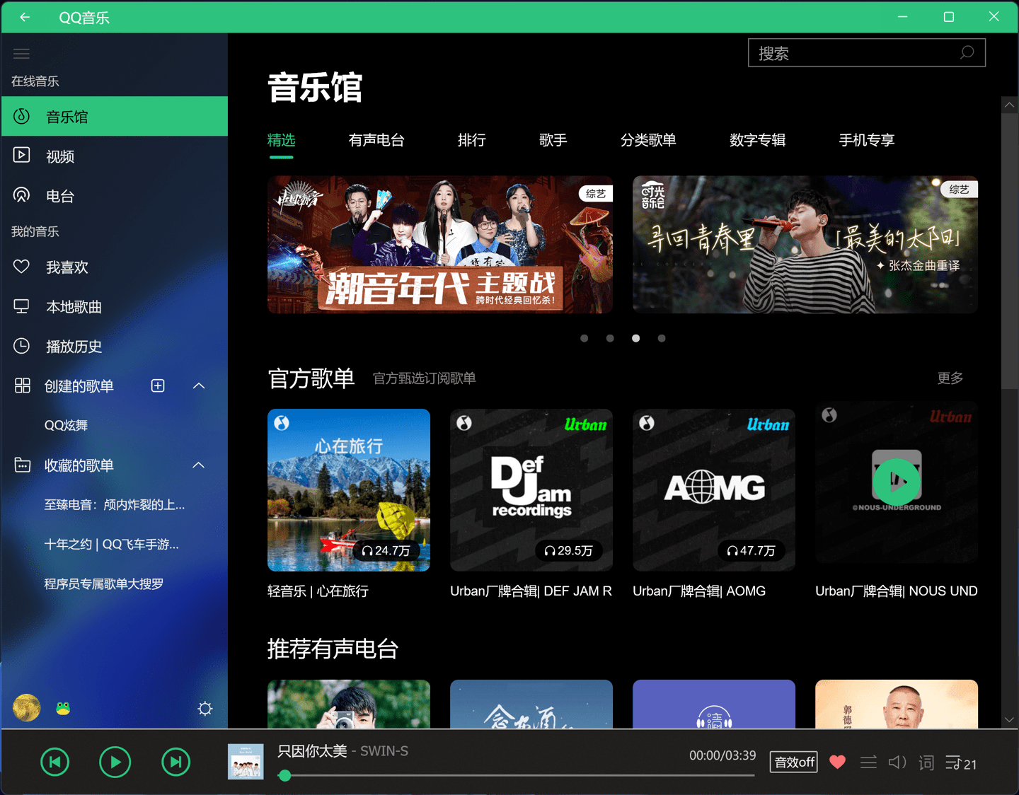Click the search input field
This screenshot has width=1019, height=795.
(849, 52)
